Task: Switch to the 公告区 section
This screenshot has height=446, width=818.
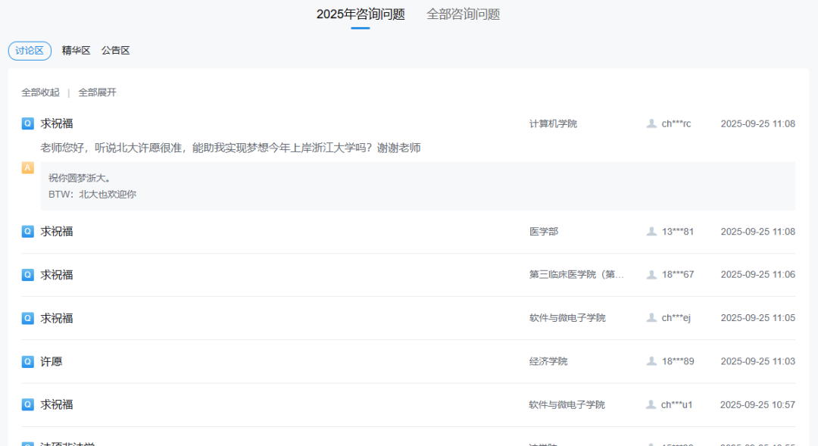Action: [x=116, y=51]
